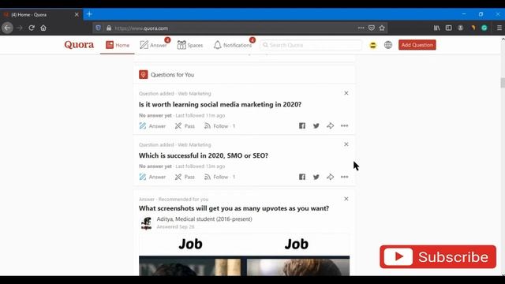The width and height of the screenshot is (505, 284).
Task: Open the language globe menu
Action: pyautogui.click(x=388, y=45)
